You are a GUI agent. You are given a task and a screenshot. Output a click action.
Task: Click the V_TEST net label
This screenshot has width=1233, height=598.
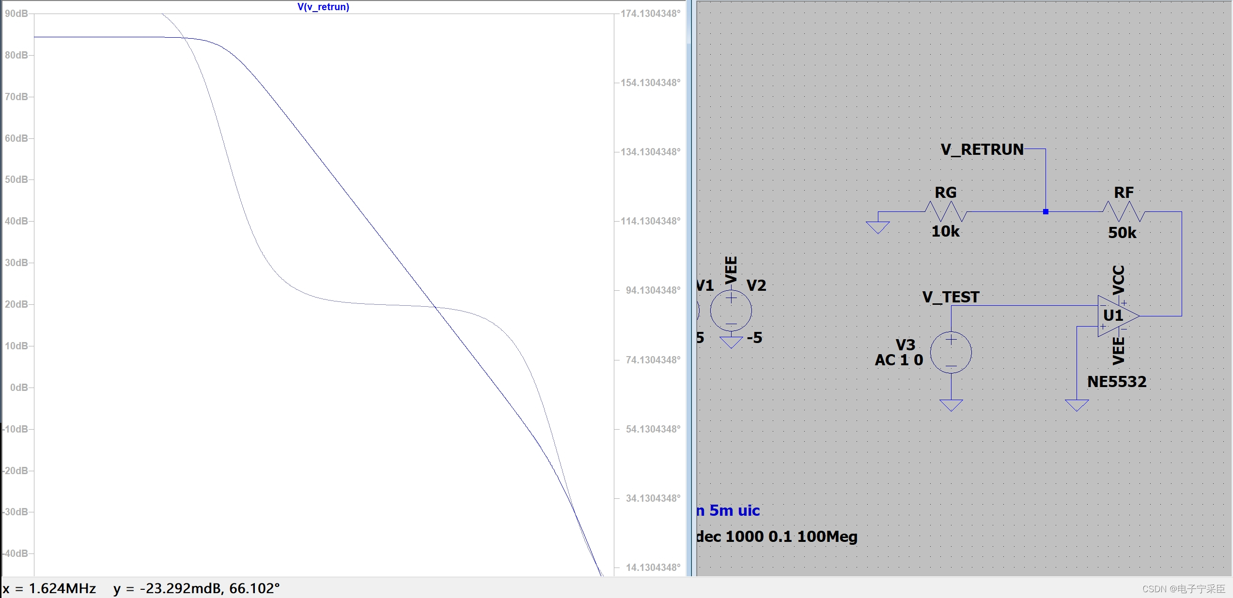[951, 297]
